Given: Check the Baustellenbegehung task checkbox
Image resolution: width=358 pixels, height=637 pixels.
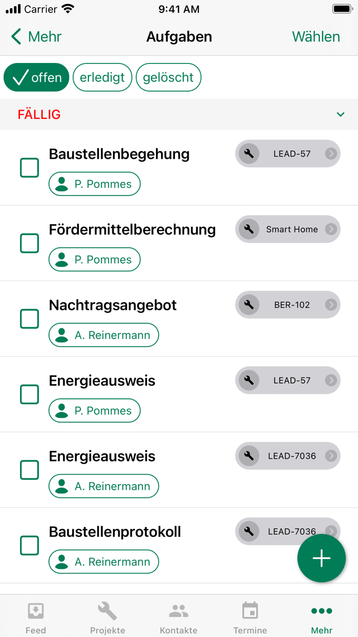Looking at the screenshot, I should 29,167.
